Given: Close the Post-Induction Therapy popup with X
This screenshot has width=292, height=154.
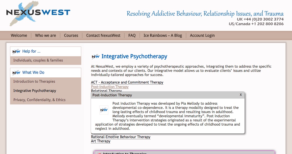Looking at the screenshot, I should click(x=241, y=95).
